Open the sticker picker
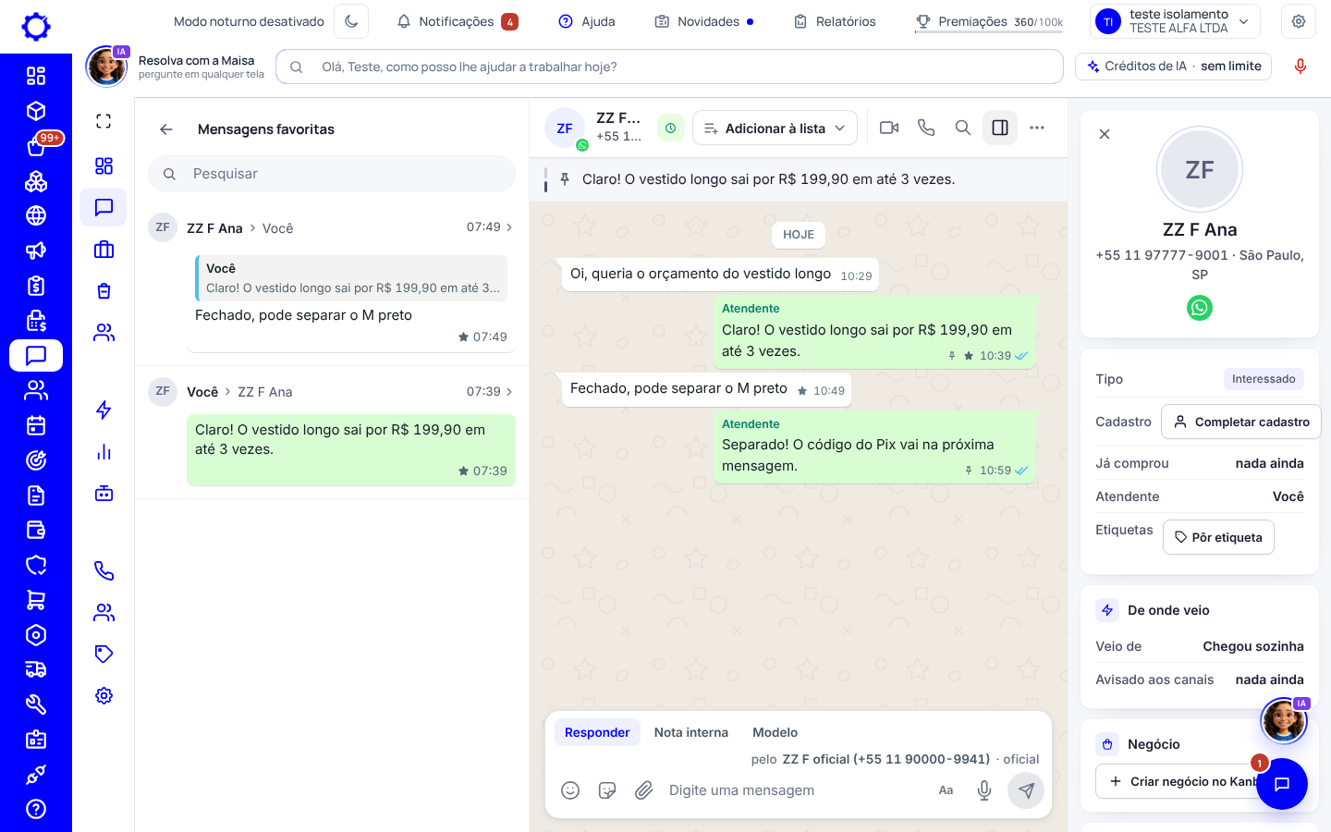This screenshot has width=1331, height=832. click(607, 790)
